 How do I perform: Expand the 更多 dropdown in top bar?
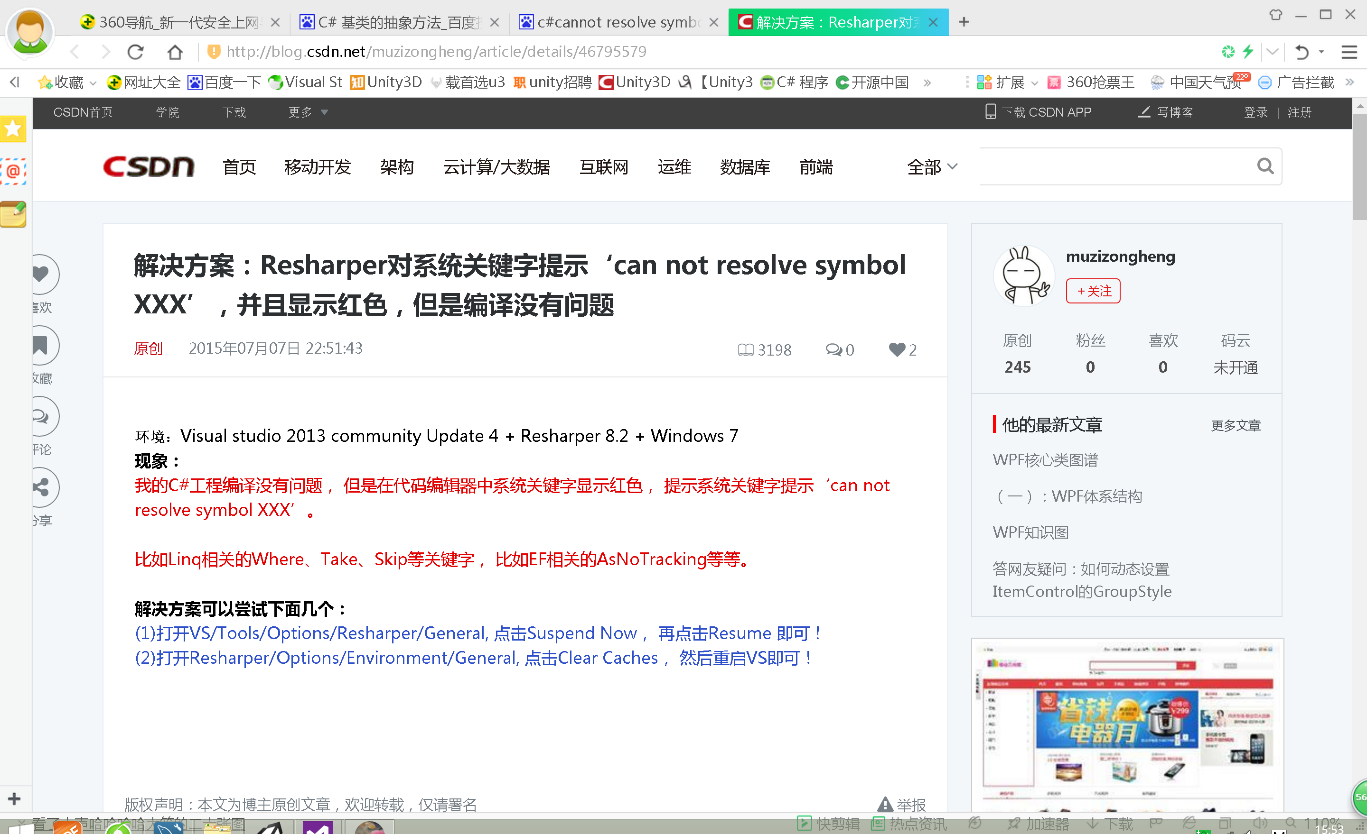308,112
